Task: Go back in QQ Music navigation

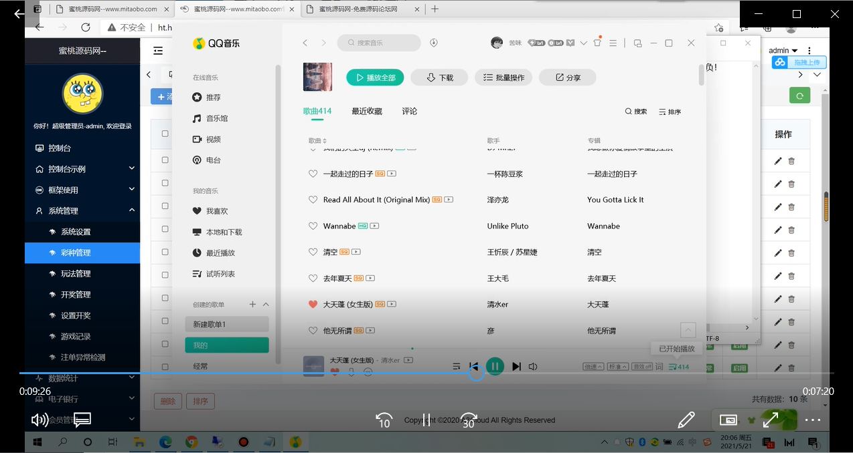Action: pyautogui.click(x=305, y=43)
